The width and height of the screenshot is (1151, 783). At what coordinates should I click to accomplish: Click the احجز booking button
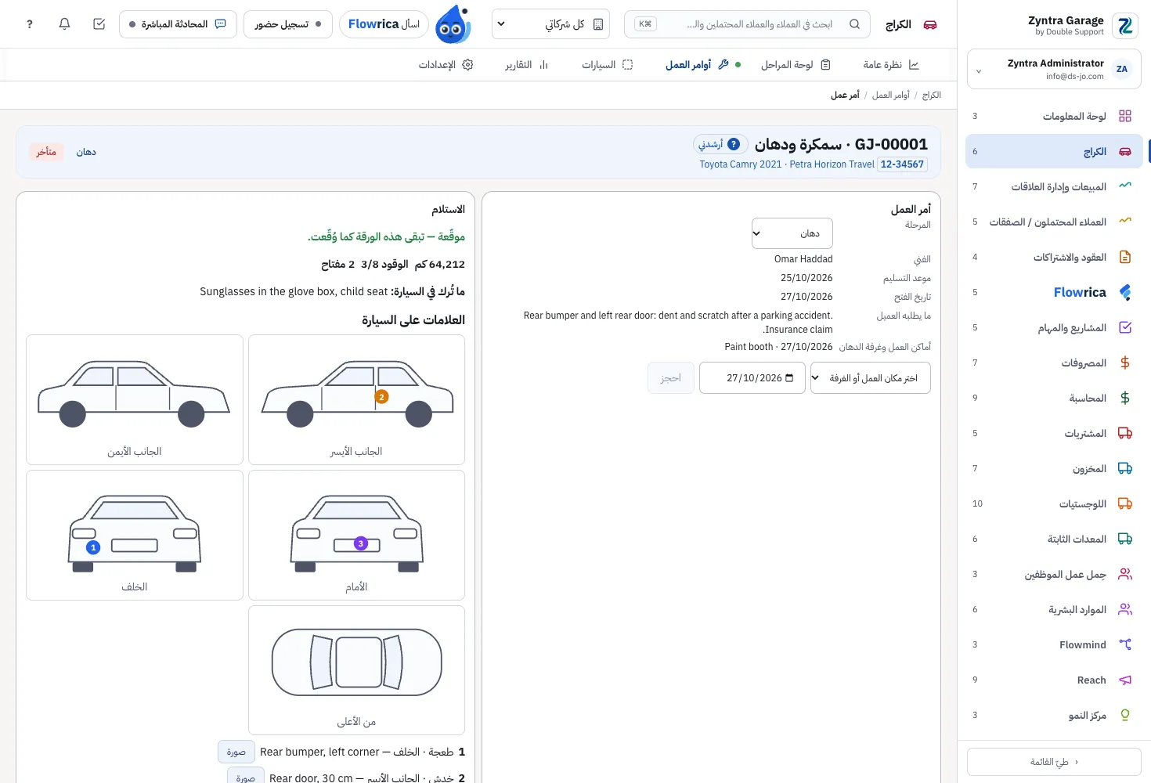click(670, 377)
